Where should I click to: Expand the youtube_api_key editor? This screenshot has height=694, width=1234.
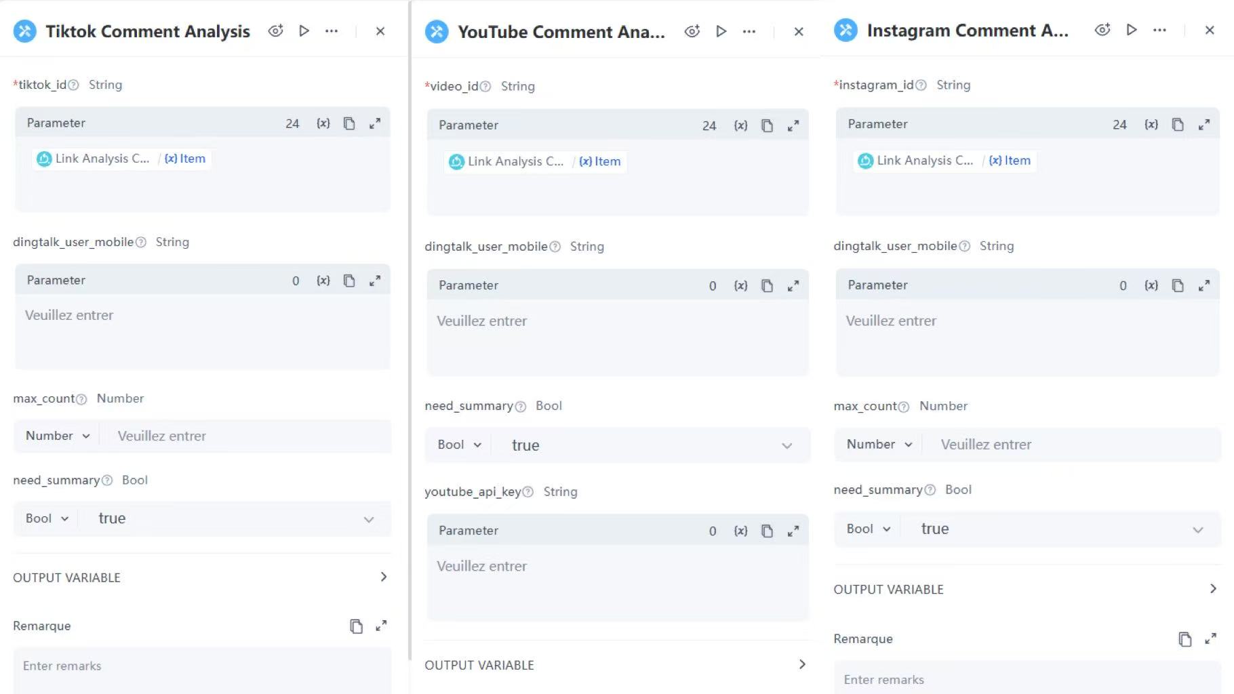[x=793, y=531]
